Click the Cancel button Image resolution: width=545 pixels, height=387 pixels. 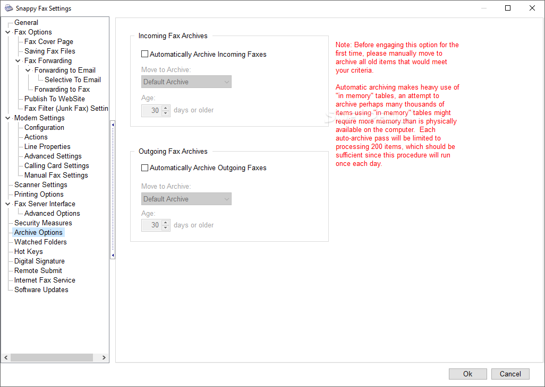coord(510,374)
